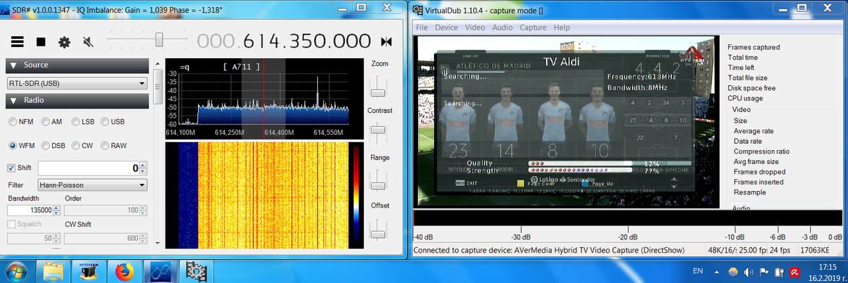This screenshot has width=848, height=283.
Task: Open weather tray icon
Action: coord(733,272)
